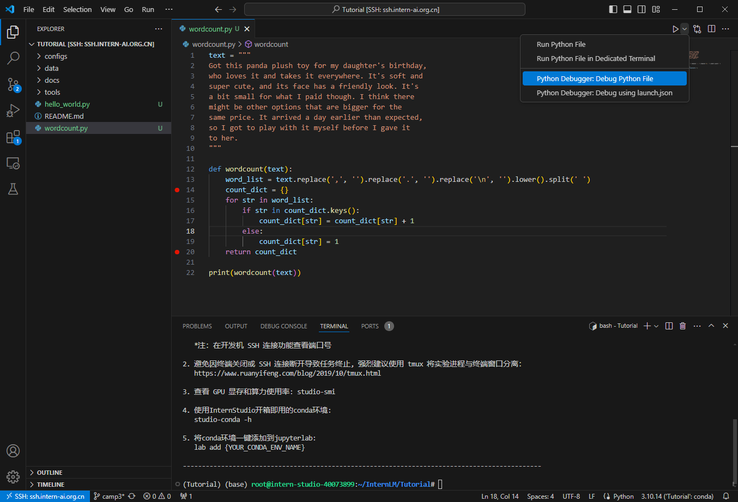This screenshot has height=502, width=738.
Task: Select Debug using launch.json entry
Action: 604,93
